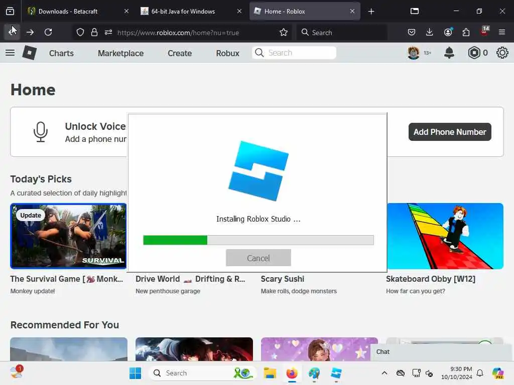514x385 pixels.
Task: Open Skateboard Obby [W12] title link
Action: point(430,279)
